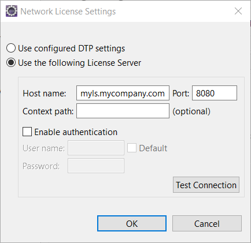This screenshot has width=251, height=243.
Task: Focus the Host name input field
Action: tap(123, 93)
